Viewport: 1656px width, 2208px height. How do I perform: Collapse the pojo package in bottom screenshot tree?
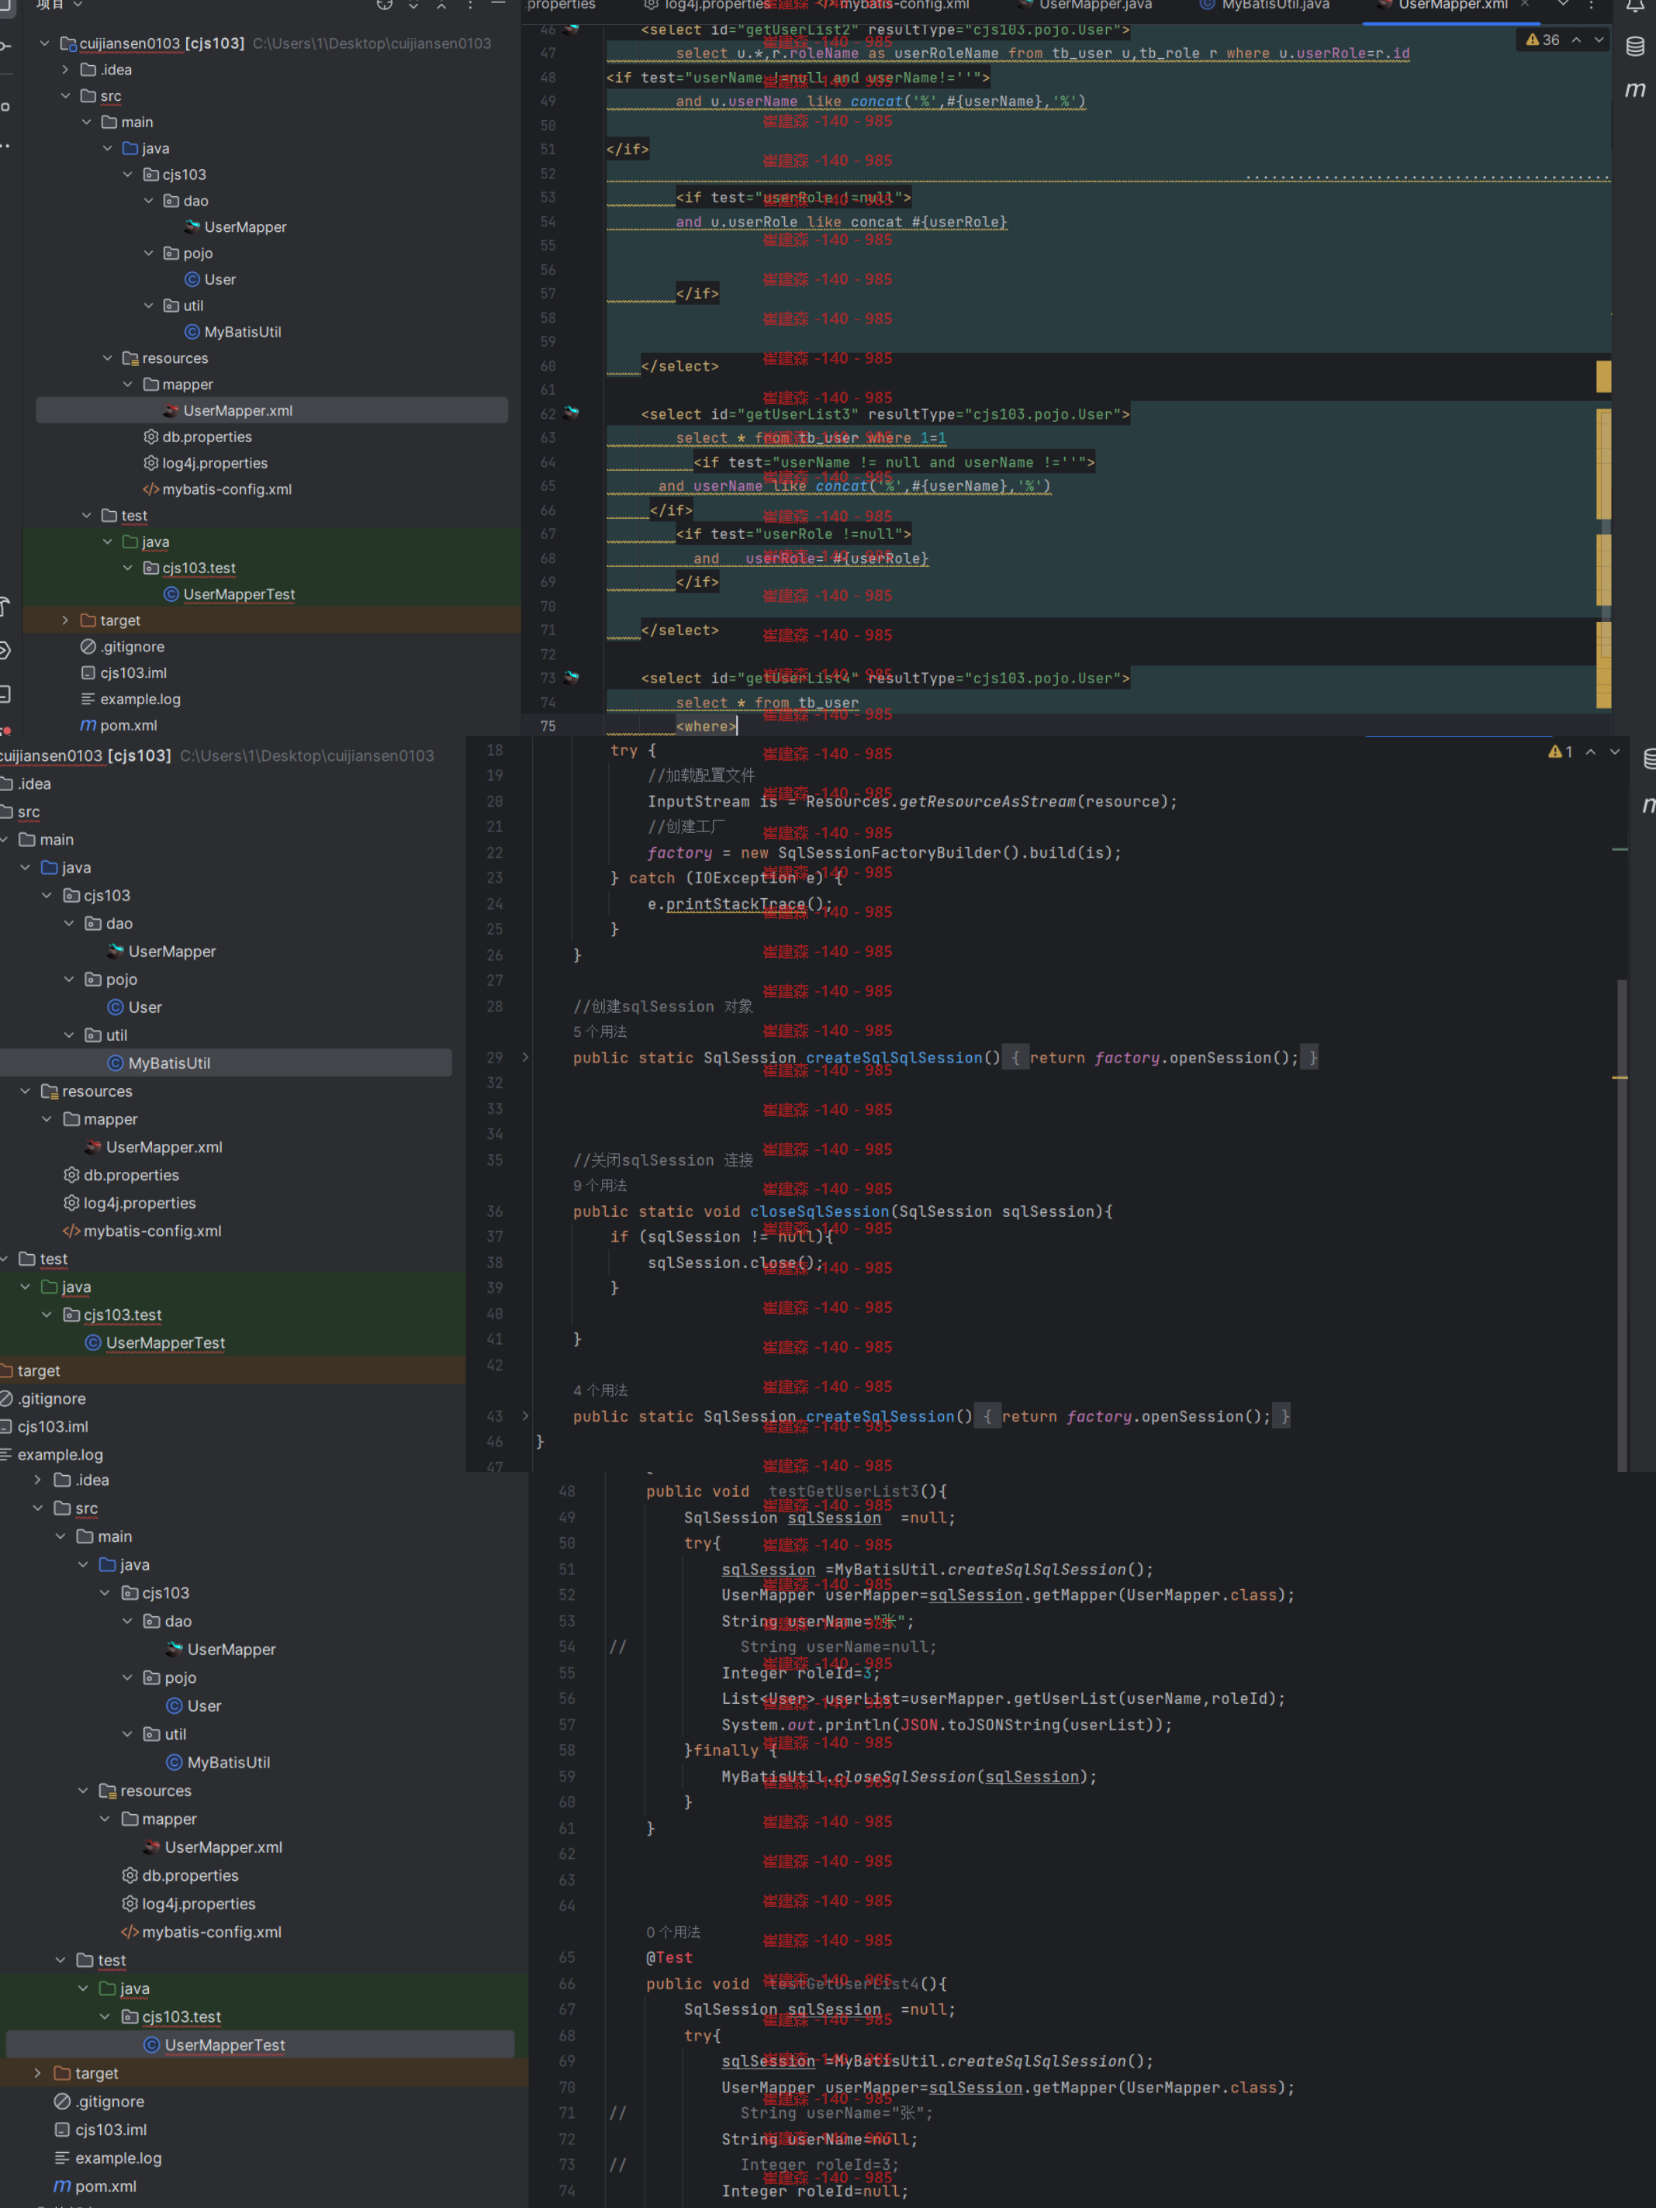[x=128, y=1678]
